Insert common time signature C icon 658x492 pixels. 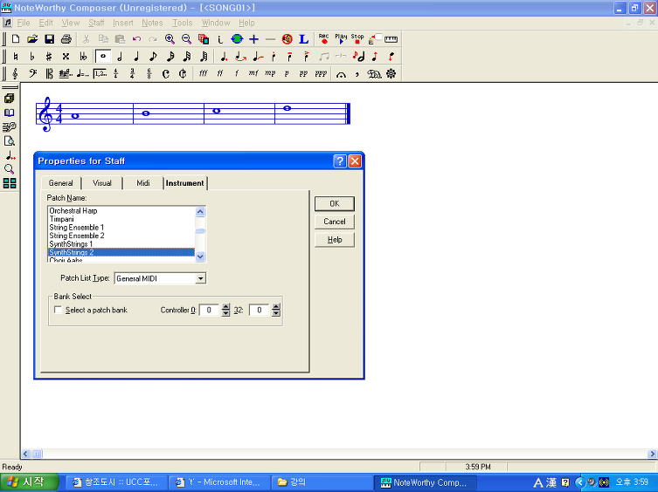click(x=166, y=74)
